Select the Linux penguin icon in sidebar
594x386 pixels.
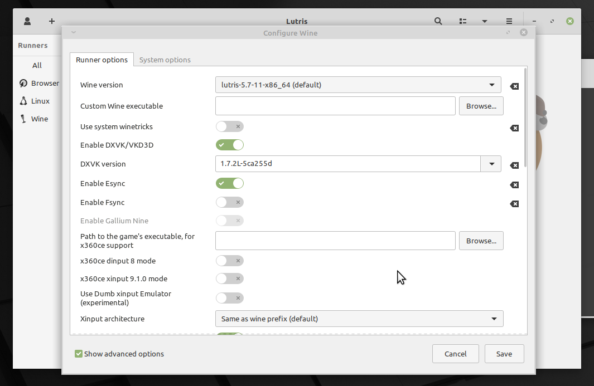[23, 101]
